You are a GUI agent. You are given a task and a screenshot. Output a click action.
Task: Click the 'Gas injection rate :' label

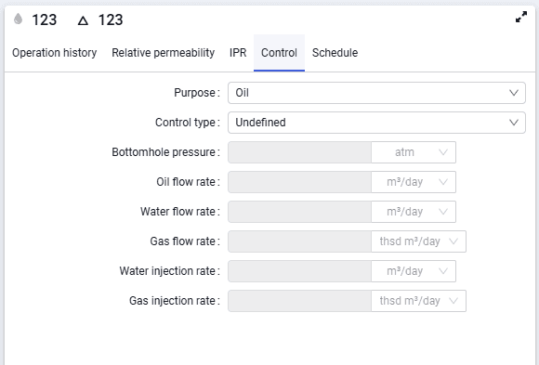[175, 301]
